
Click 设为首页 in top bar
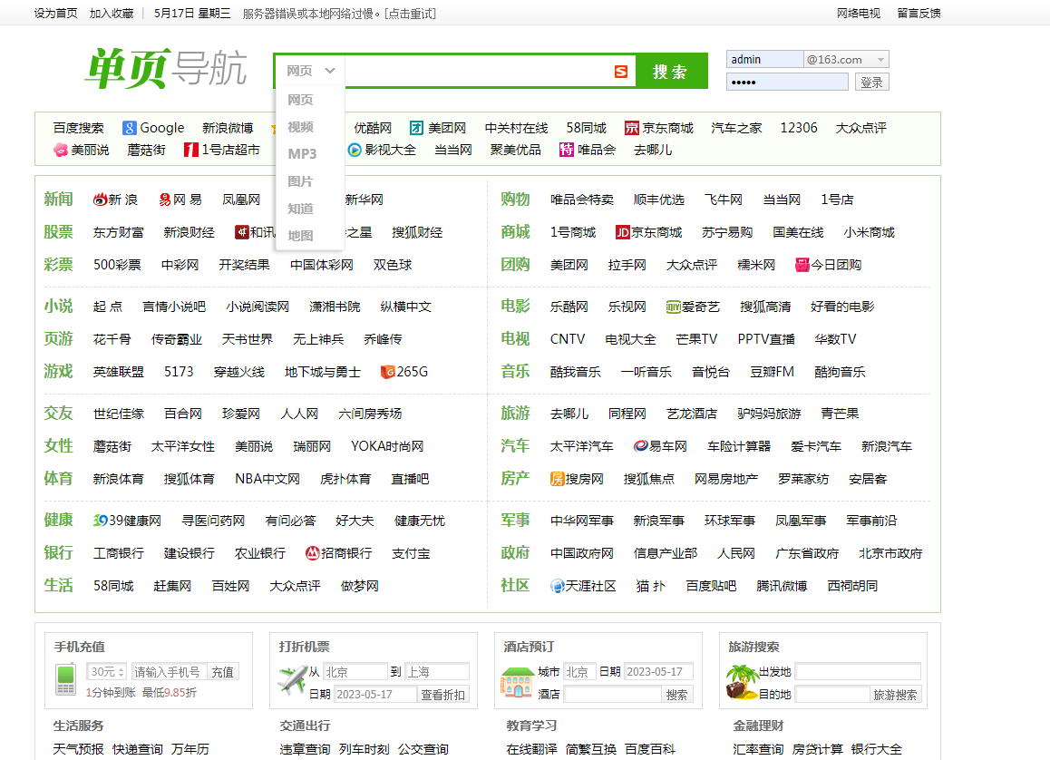point(55,14)
